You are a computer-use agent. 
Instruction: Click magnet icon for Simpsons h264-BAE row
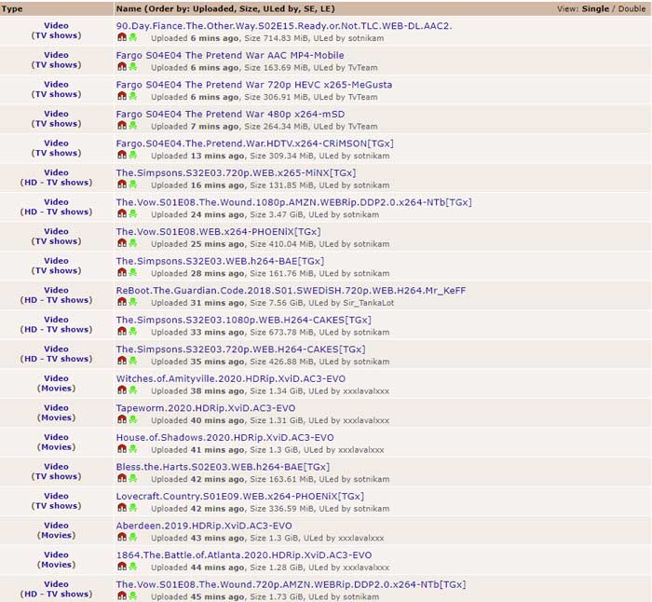click(122, 272)
